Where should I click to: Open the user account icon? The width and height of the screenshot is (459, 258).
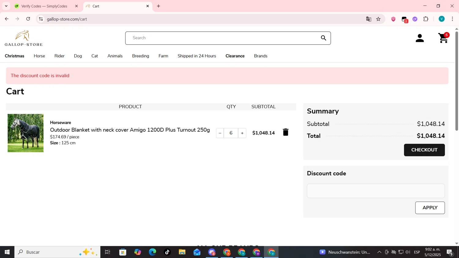coord(420,38)
